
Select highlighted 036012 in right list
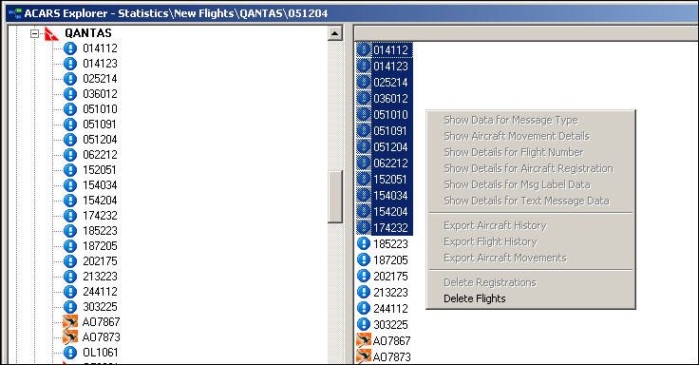[x=391, y=98]
